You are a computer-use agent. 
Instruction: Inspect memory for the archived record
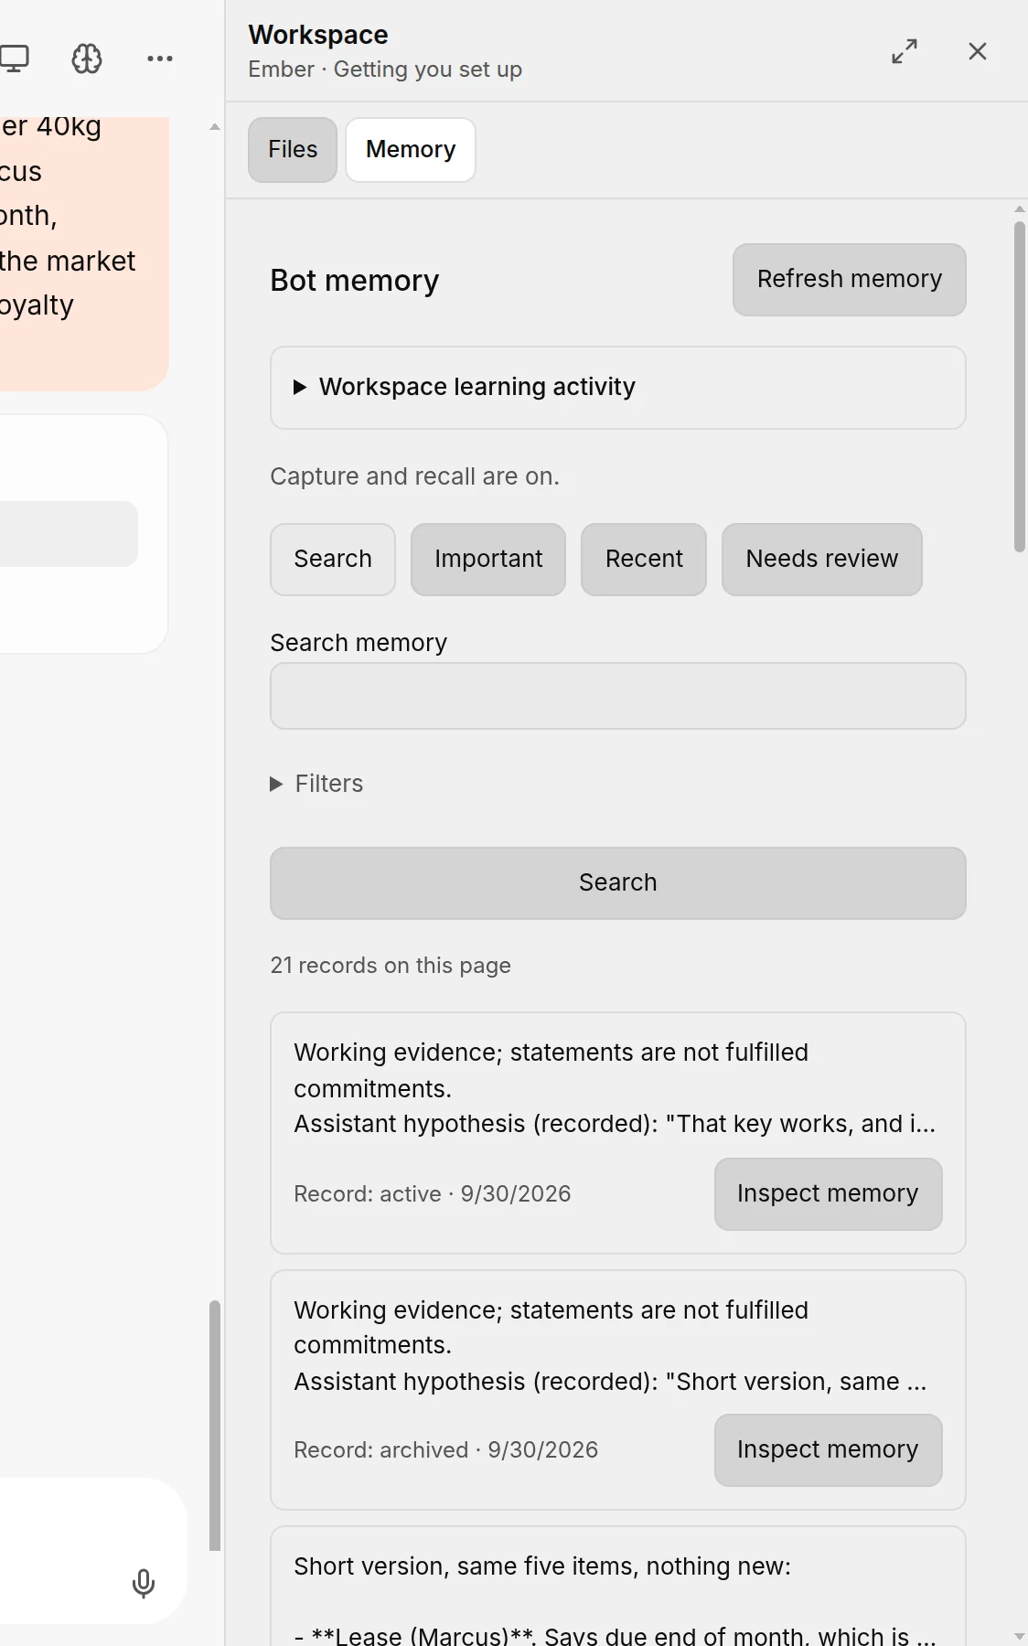pyautogui.click(x=829, y=1450)
